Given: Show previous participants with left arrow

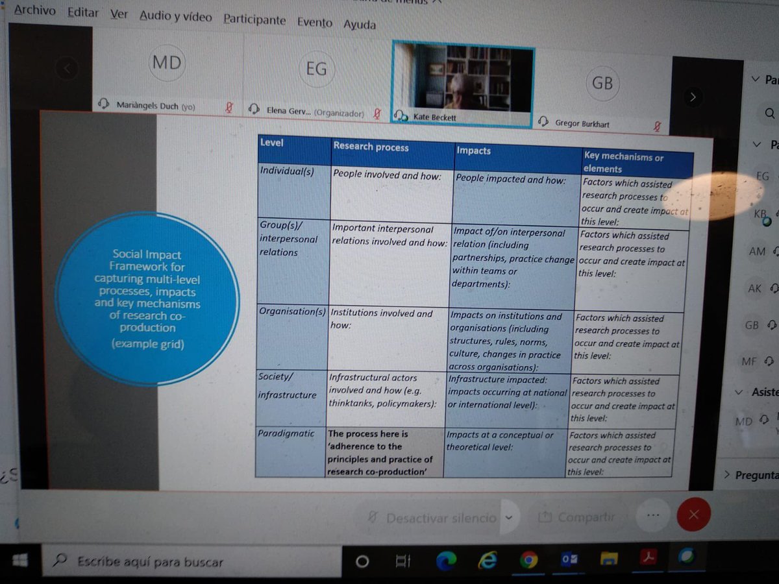Looking at the screenshot, I should [67, 67].
